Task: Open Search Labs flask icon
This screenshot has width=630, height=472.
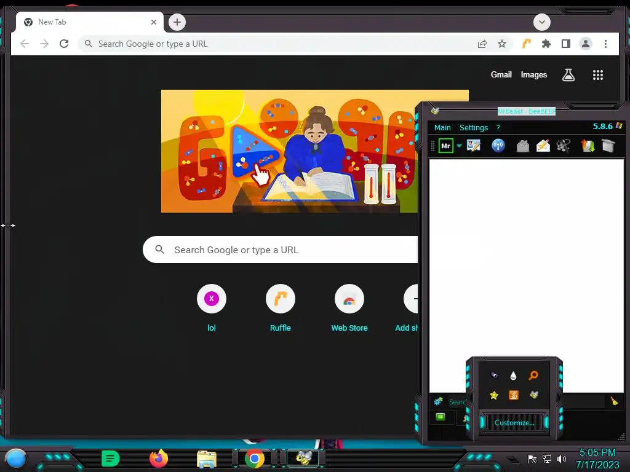Action: coord(568,74)
